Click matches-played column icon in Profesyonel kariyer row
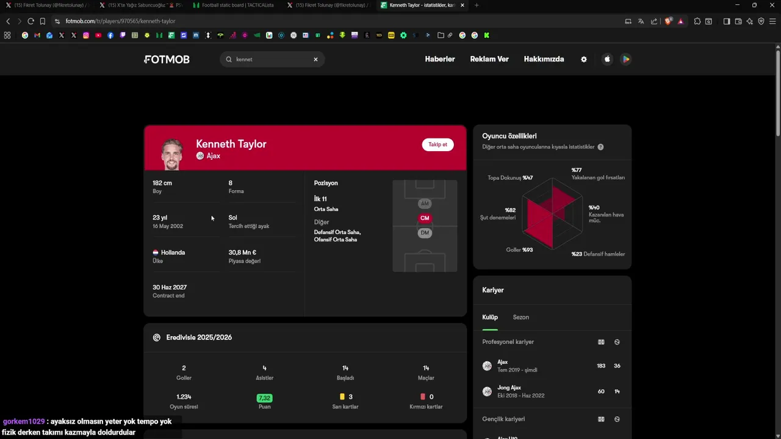781x439 pixels. click(x=601, y=342)
